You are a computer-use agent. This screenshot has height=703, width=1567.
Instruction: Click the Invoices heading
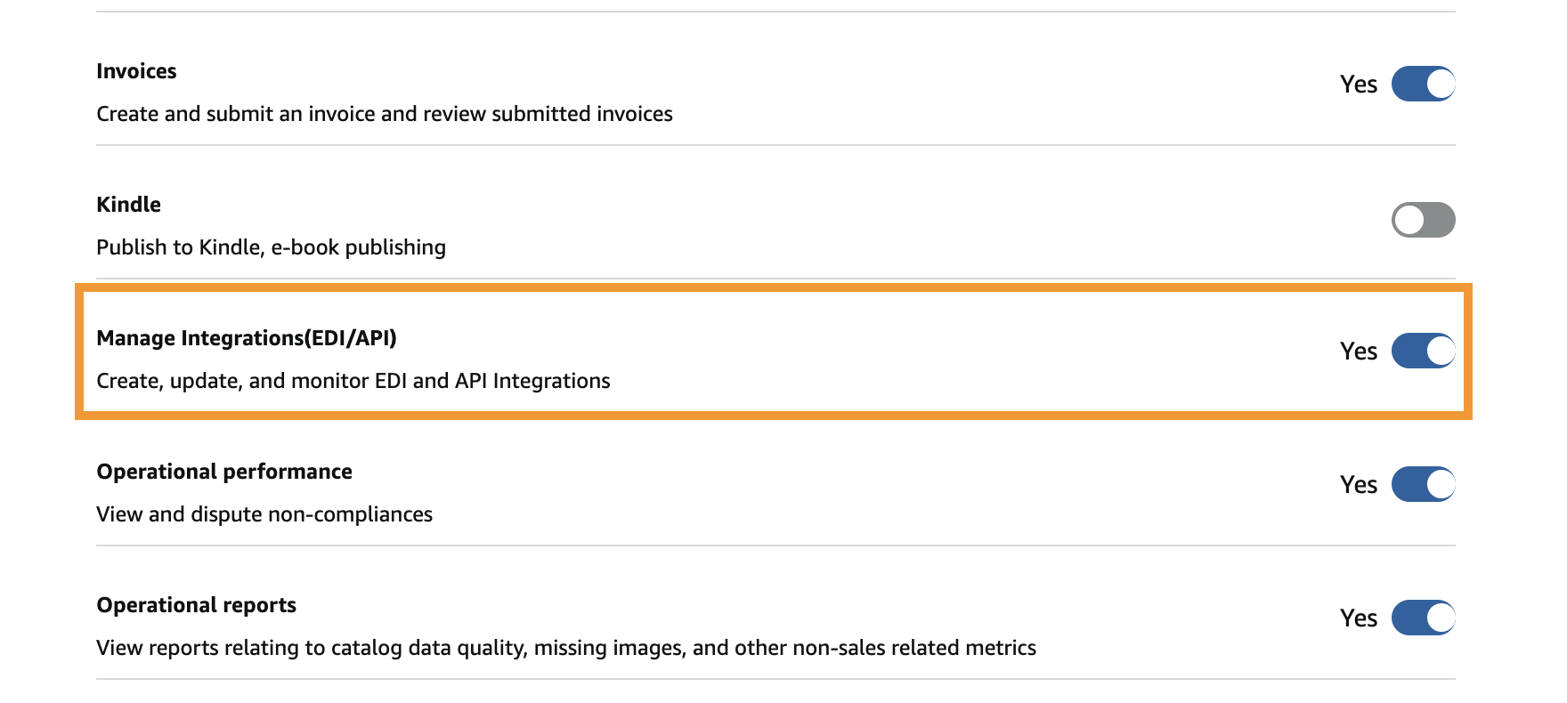[x=136, y=71]
